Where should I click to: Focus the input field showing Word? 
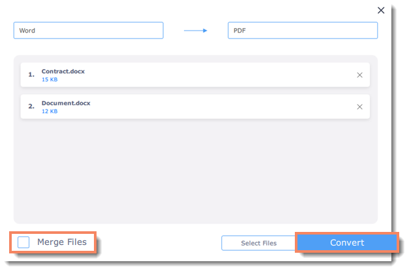tap(89, 31)
